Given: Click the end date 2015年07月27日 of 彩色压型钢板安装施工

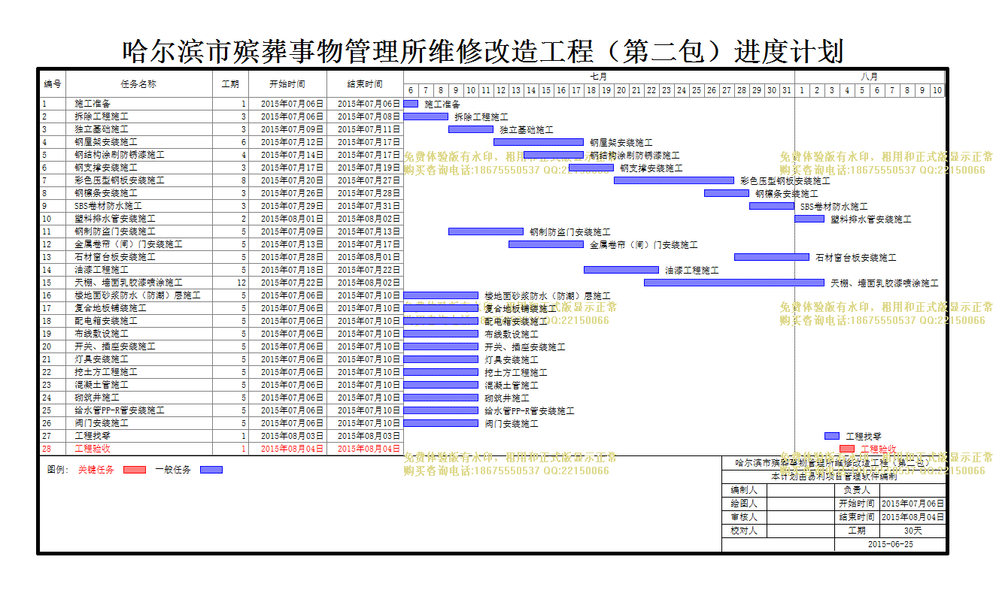Looking at the screenshot, I should click(369, 180).
